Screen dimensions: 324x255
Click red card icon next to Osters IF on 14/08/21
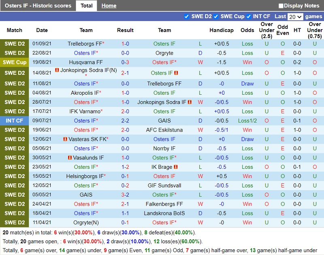coord(176,73)
